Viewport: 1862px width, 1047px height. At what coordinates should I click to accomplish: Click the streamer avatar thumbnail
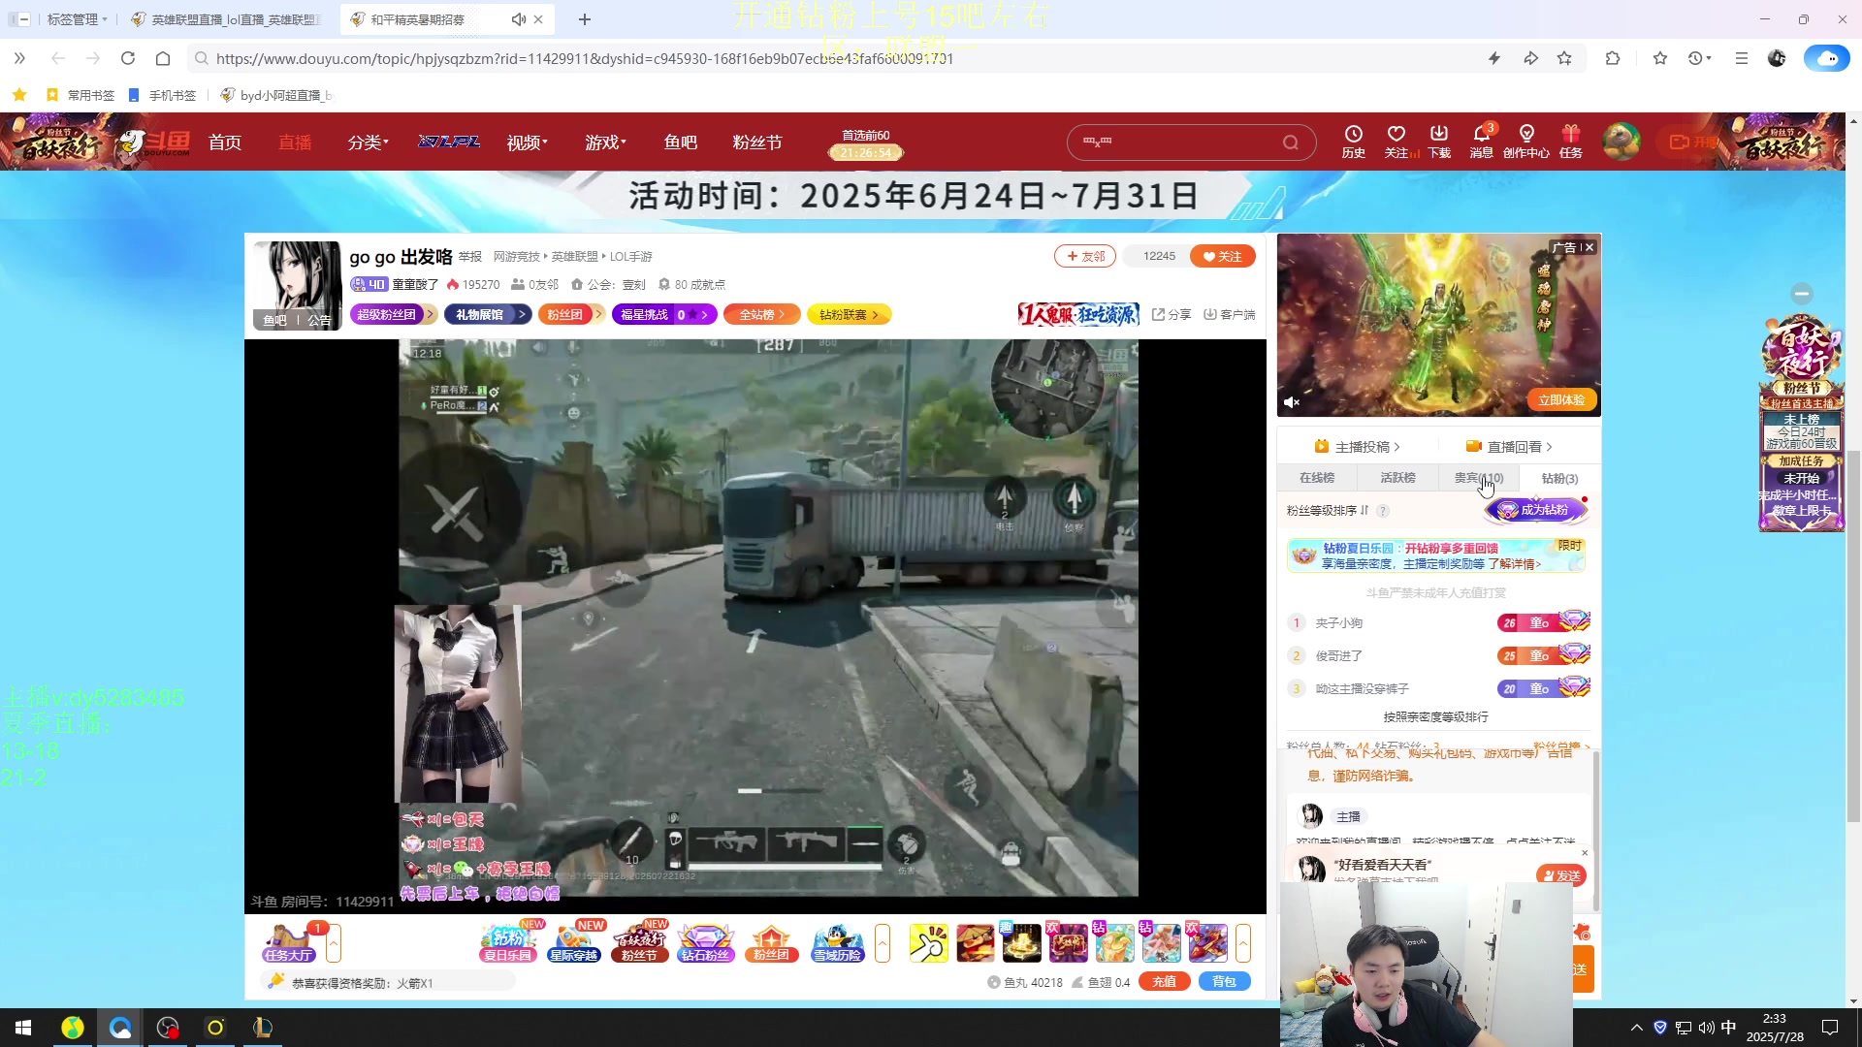[x=297, y=286]
